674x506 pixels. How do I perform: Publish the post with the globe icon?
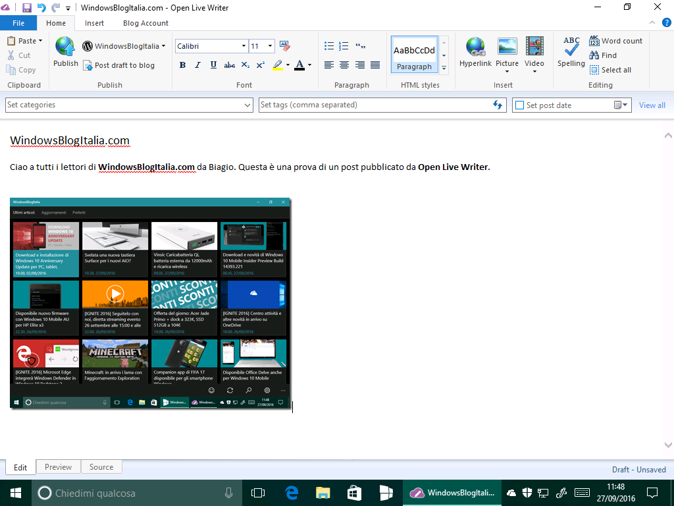tap(65, 52)
